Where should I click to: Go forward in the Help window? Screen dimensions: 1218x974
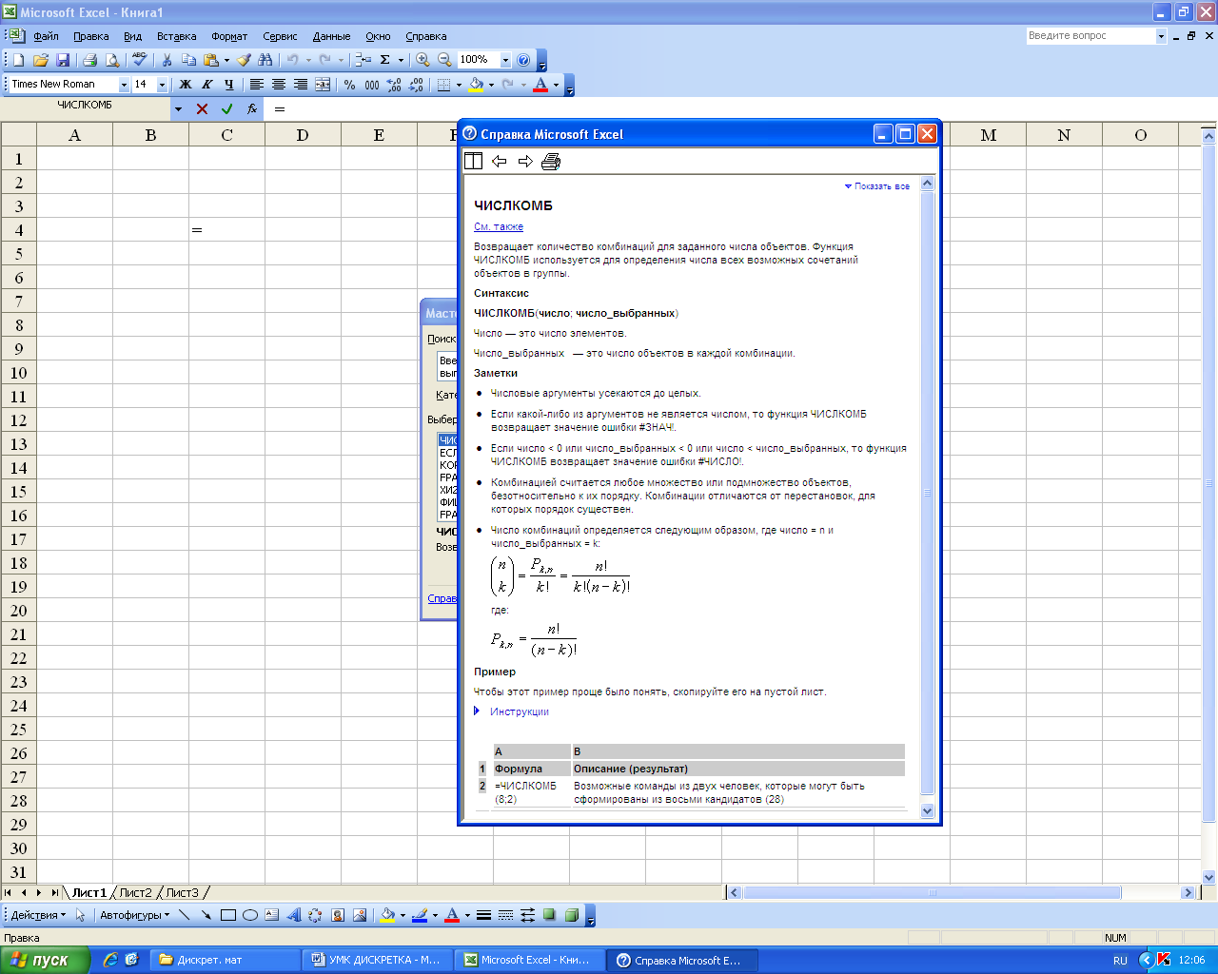pos(525,161)
